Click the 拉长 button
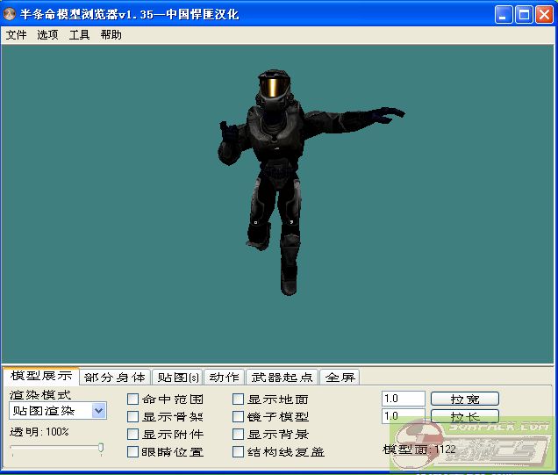The width and height of the screenshot is (558, 475). (464, 416)
